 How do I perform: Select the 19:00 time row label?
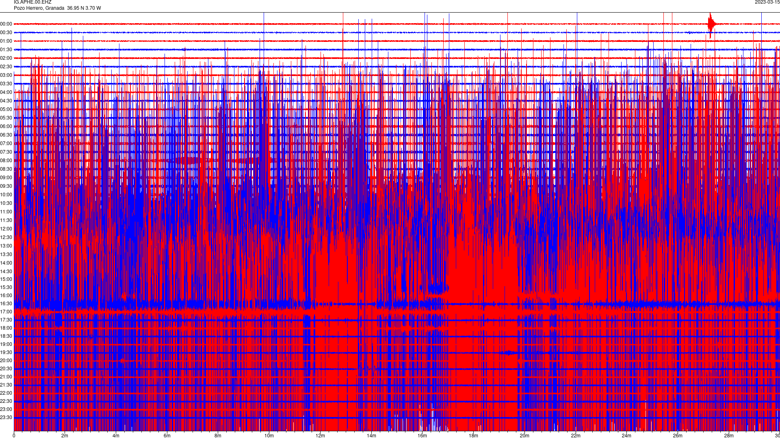click(6, 344)
